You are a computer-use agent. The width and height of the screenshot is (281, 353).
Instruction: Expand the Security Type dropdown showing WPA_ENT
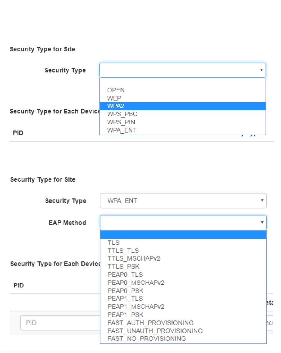[x=183, y=201]
